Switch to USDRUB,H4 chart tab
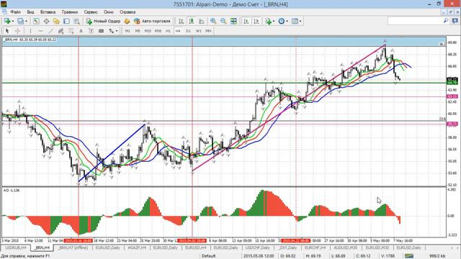The height and width of the screenshot is (259, 461). pos(16,248)
